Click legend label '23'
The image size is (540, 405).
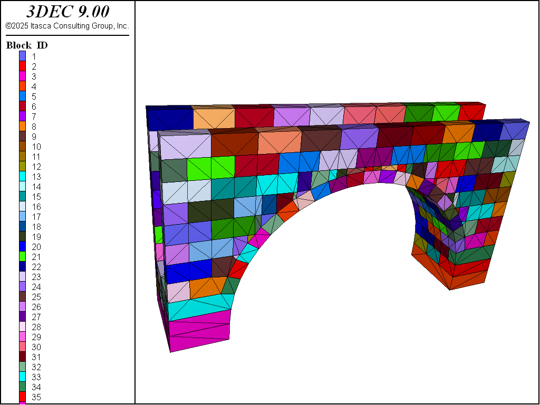[x=36, y=276]
